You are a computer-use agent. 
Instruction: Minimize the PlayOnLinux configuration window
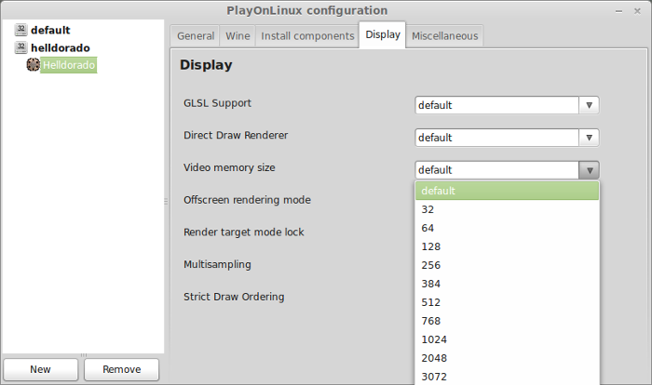(618, 11)
